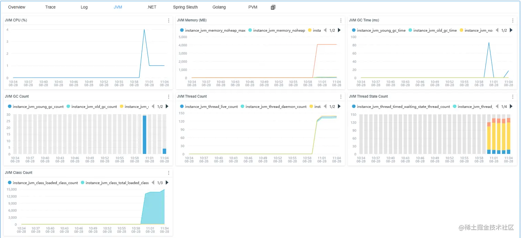Screen dimensions: 521x238
Task: Switch to the Trace tab
Action: click(x=50, y=7)
